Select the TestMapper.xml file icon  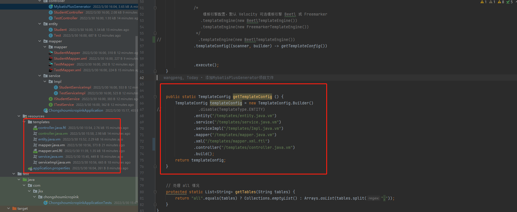click(51, 70)
